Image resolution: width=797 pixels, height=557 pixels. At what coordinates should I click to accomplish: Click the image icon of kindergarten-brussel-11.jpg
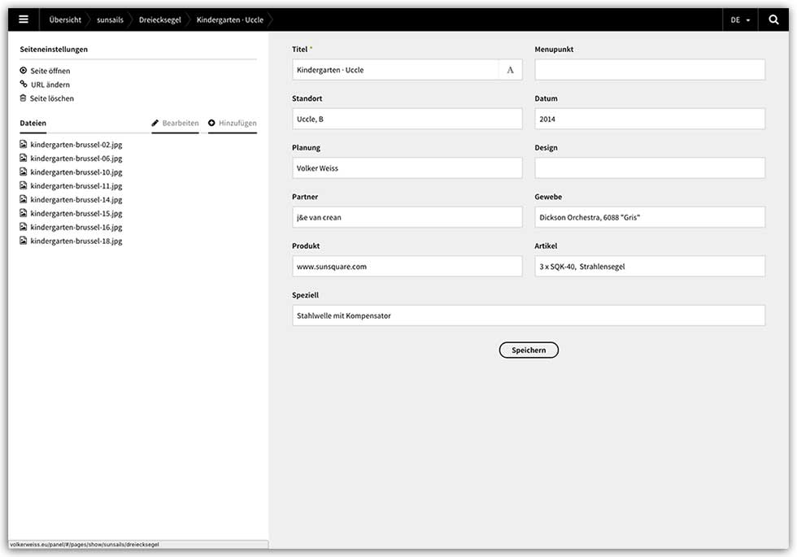tap(24, 185)
